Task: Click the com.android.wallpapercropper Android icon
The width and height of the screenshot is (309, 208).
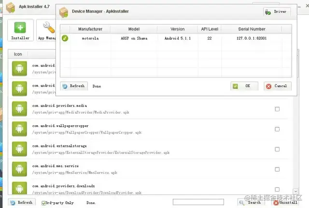Action: [19, 129]
